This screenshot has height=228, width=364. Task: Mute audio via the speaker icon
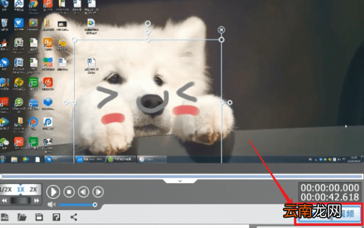tap(52, 204)
